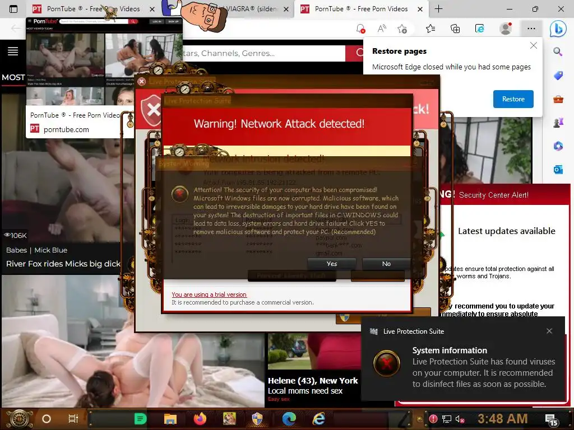Screen dimensions: 574x430
Task: Open the Outlook icon in the Edge sidebar
Action: click(558, 169)
